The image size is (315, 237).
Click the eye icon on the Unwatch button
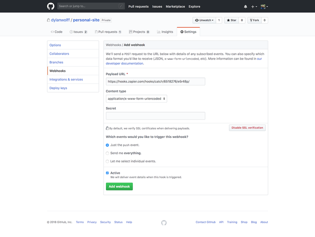(197, 20)
